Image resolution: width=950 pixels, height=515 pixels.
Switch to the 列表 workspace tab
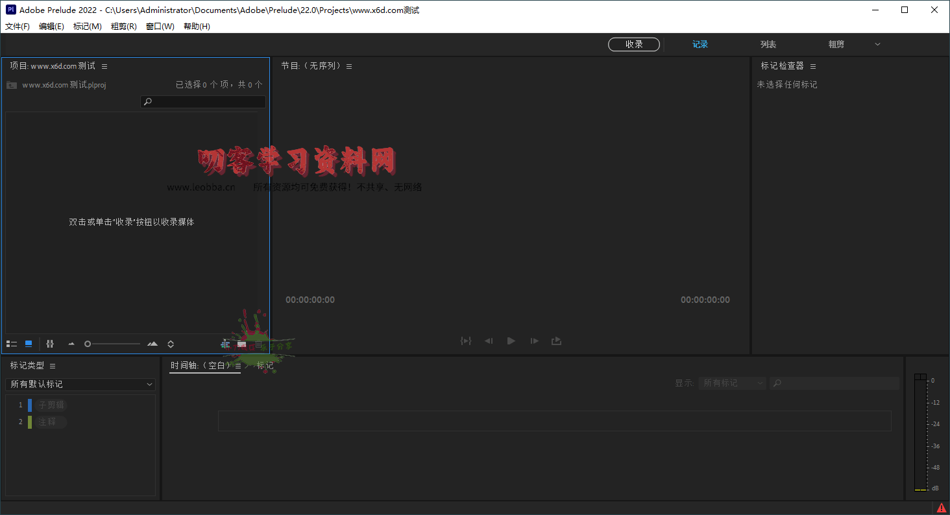pyautogui.click(x=768, y=44)
